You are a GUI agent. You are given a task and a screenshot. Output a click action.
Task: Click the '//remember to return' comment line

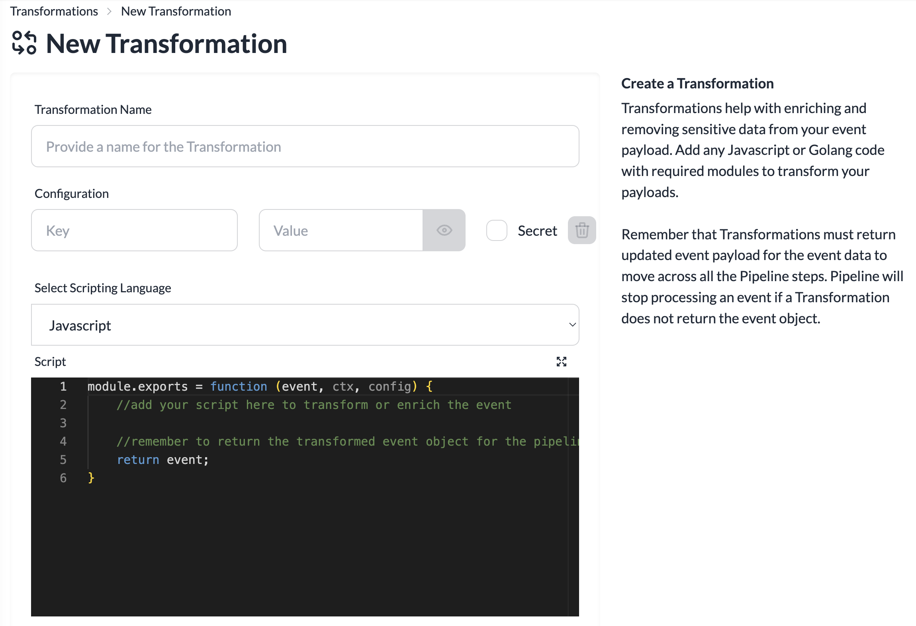pyautogui.click(x=347, y=442)
